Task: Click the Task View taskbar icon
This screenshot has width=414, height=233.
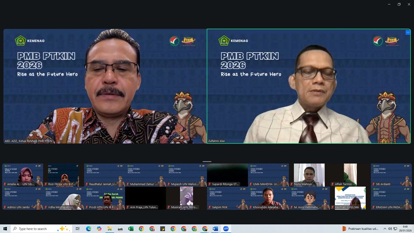Action: tap(78, 229)
